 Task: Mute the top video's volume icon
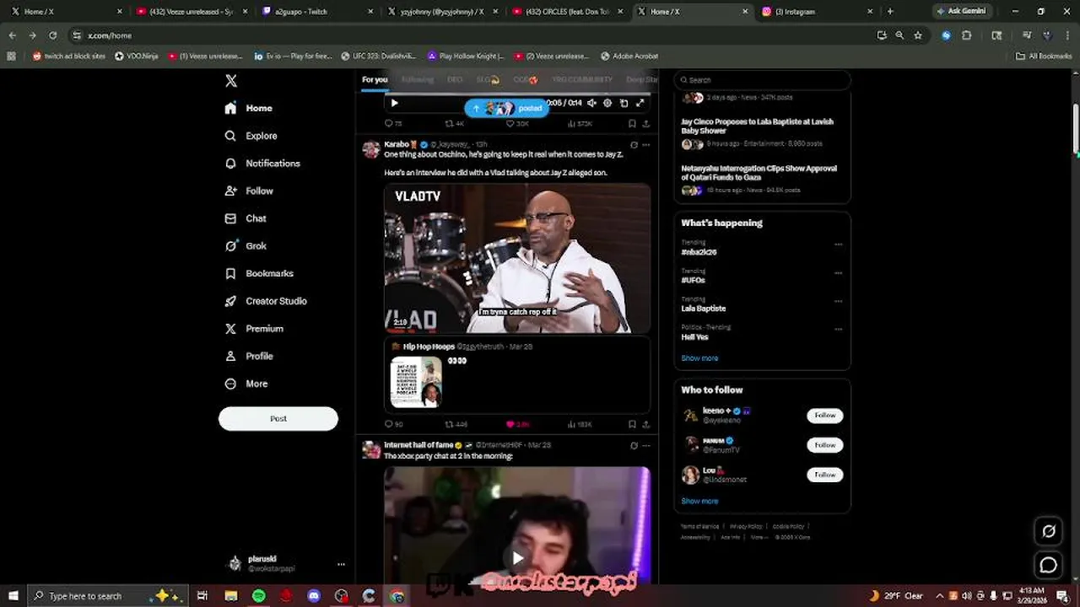point(591,103)
